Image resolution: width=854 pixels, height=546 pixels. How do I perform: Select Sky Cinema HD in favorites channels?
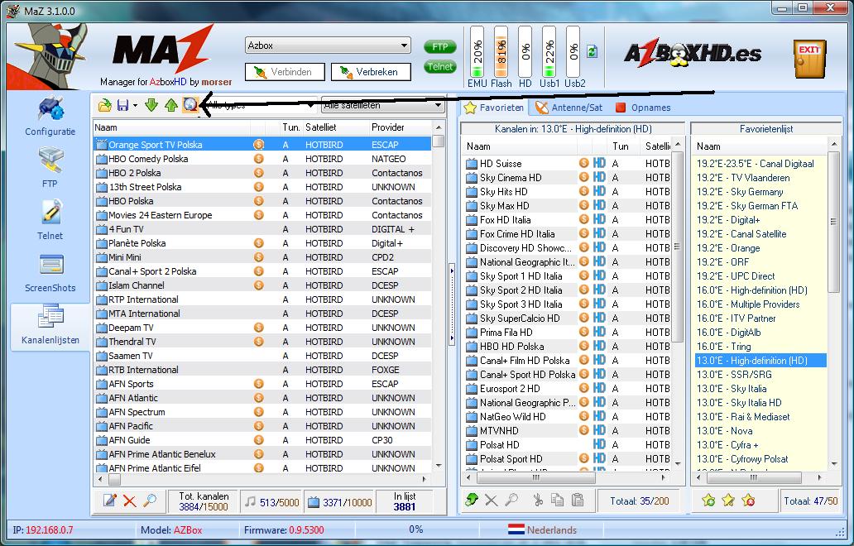(567, 178)
